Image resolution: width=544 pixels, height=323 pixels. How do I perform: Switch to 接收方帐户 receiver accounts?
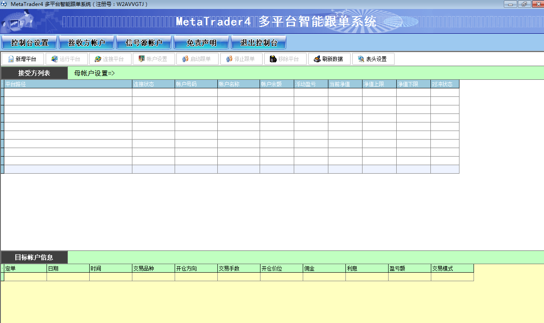87,43
